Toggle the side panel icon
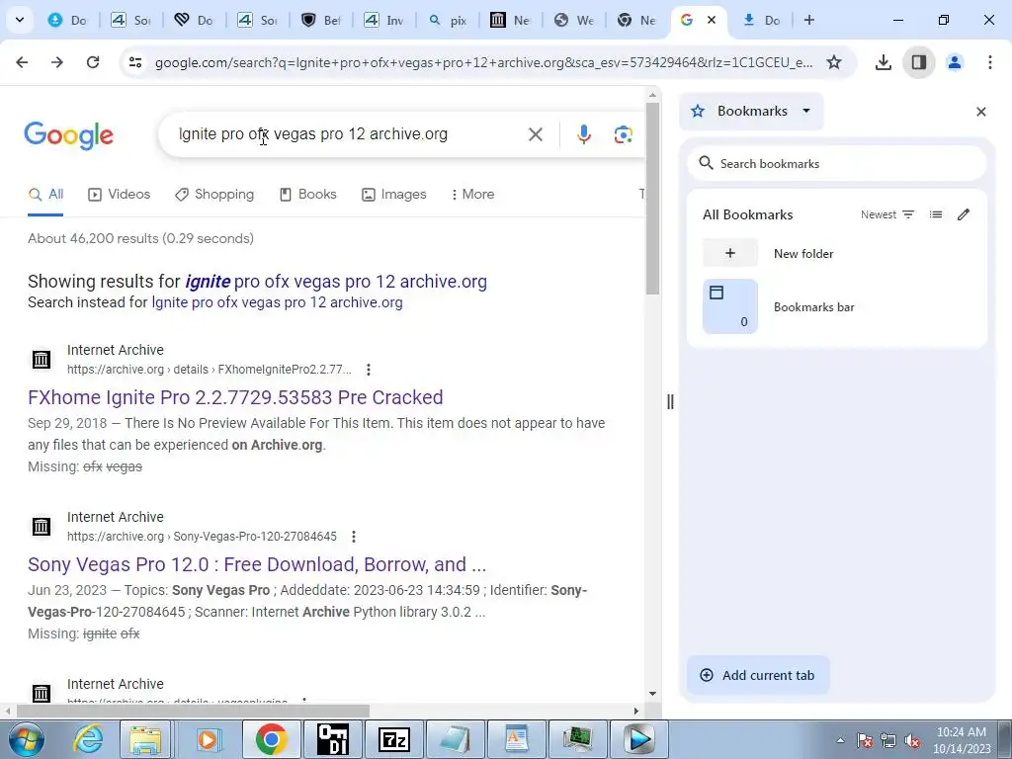Screen dimensions: 1012x759 (919, 62)
